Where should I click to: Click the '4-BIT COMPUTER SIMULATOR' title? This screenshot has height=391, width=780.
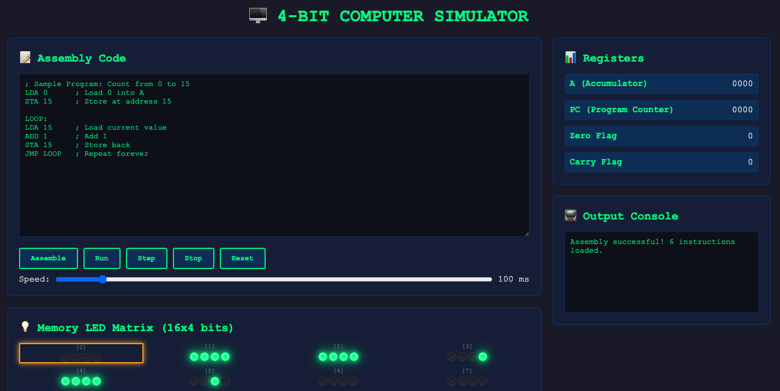[403, 16]
